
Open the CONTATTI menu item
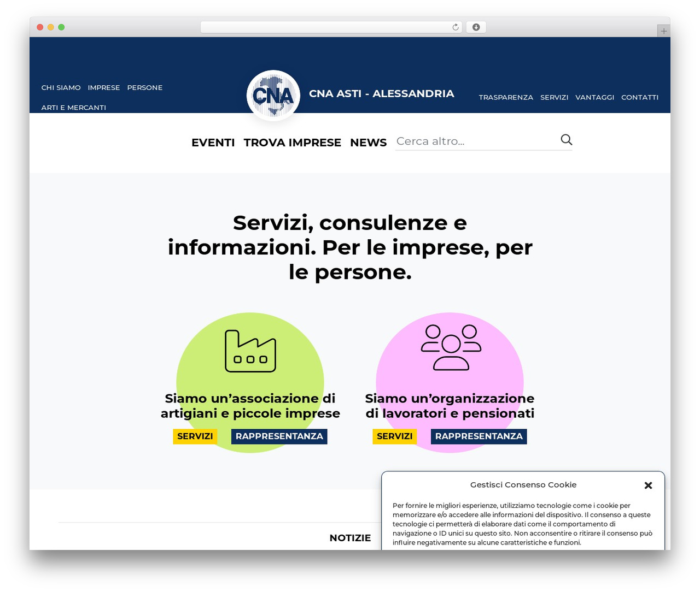640,97
